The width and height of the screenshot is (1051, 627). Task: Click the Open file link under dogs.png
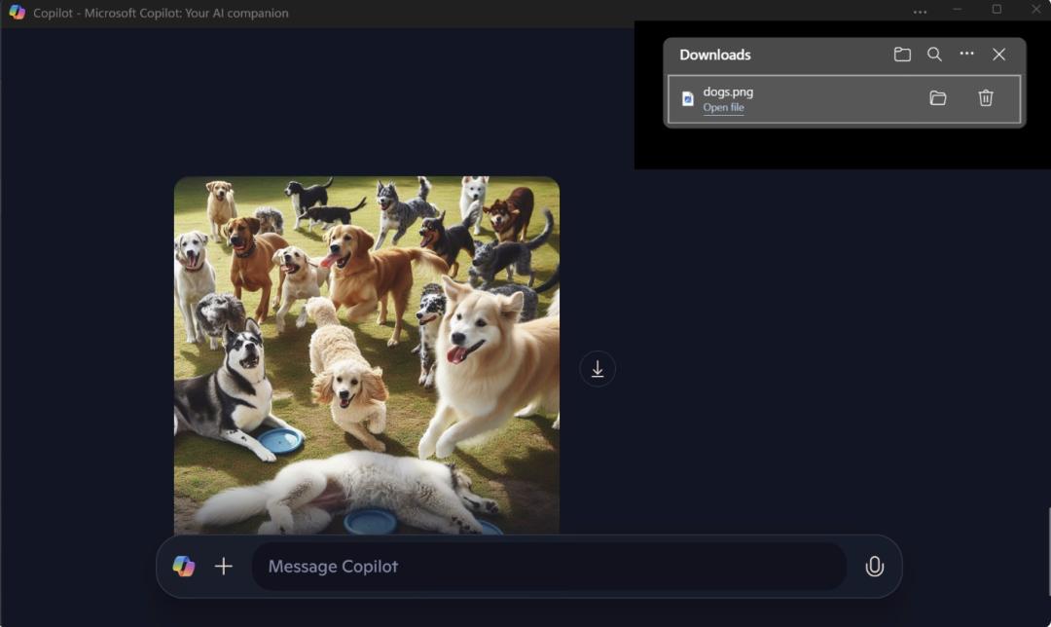(723, 107)
